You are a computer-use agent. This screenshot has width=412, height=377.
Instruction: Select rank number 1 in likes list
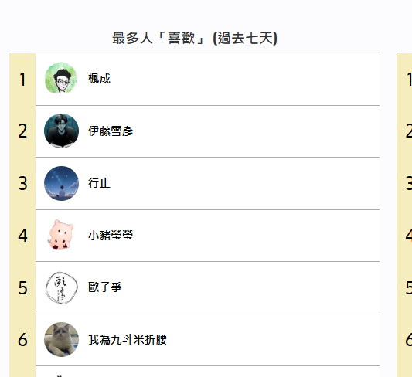22,79
